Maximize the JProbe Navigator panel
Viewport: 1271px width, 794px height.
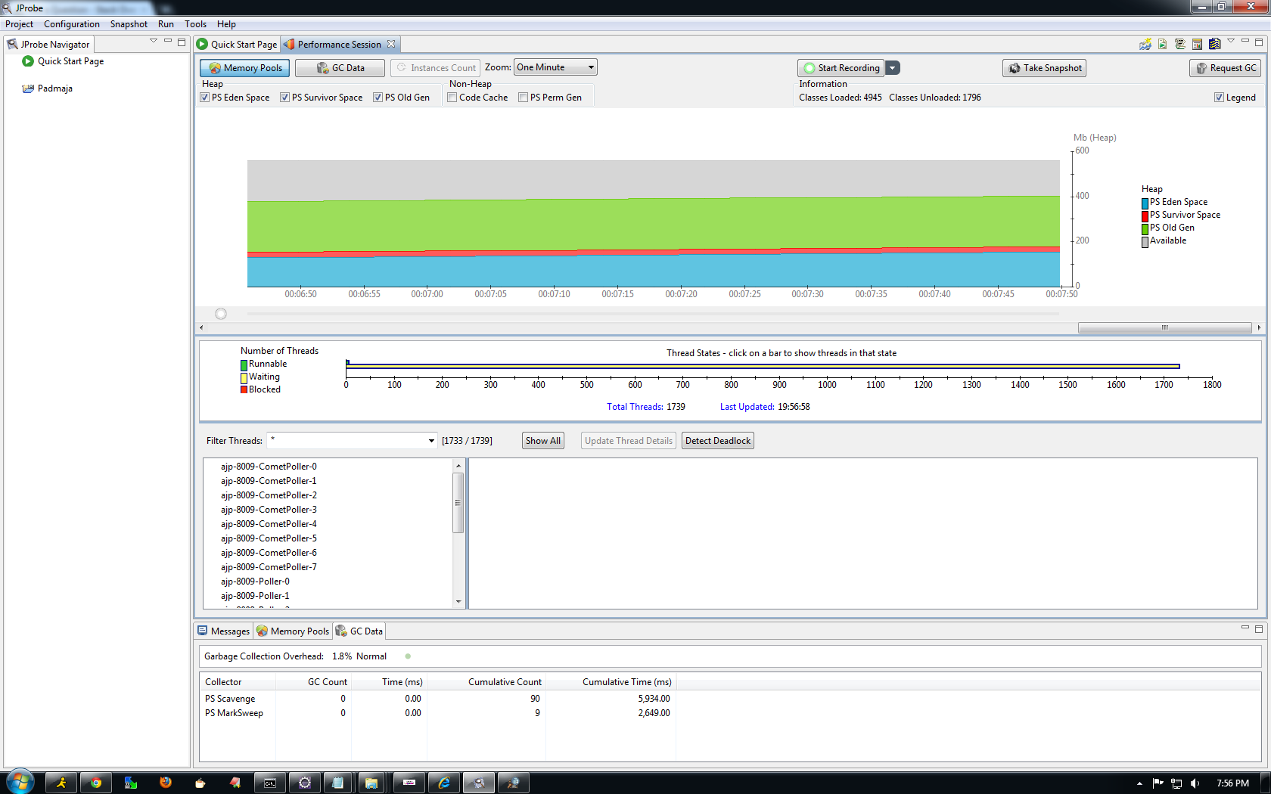(182, 42)
